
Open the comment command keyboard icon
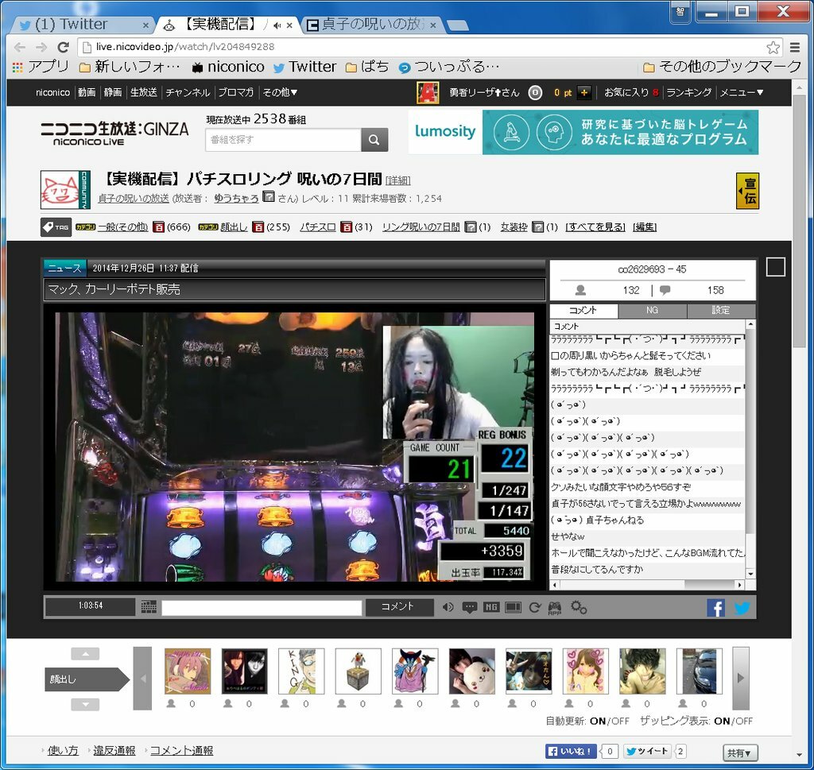[x=149, y=607]
